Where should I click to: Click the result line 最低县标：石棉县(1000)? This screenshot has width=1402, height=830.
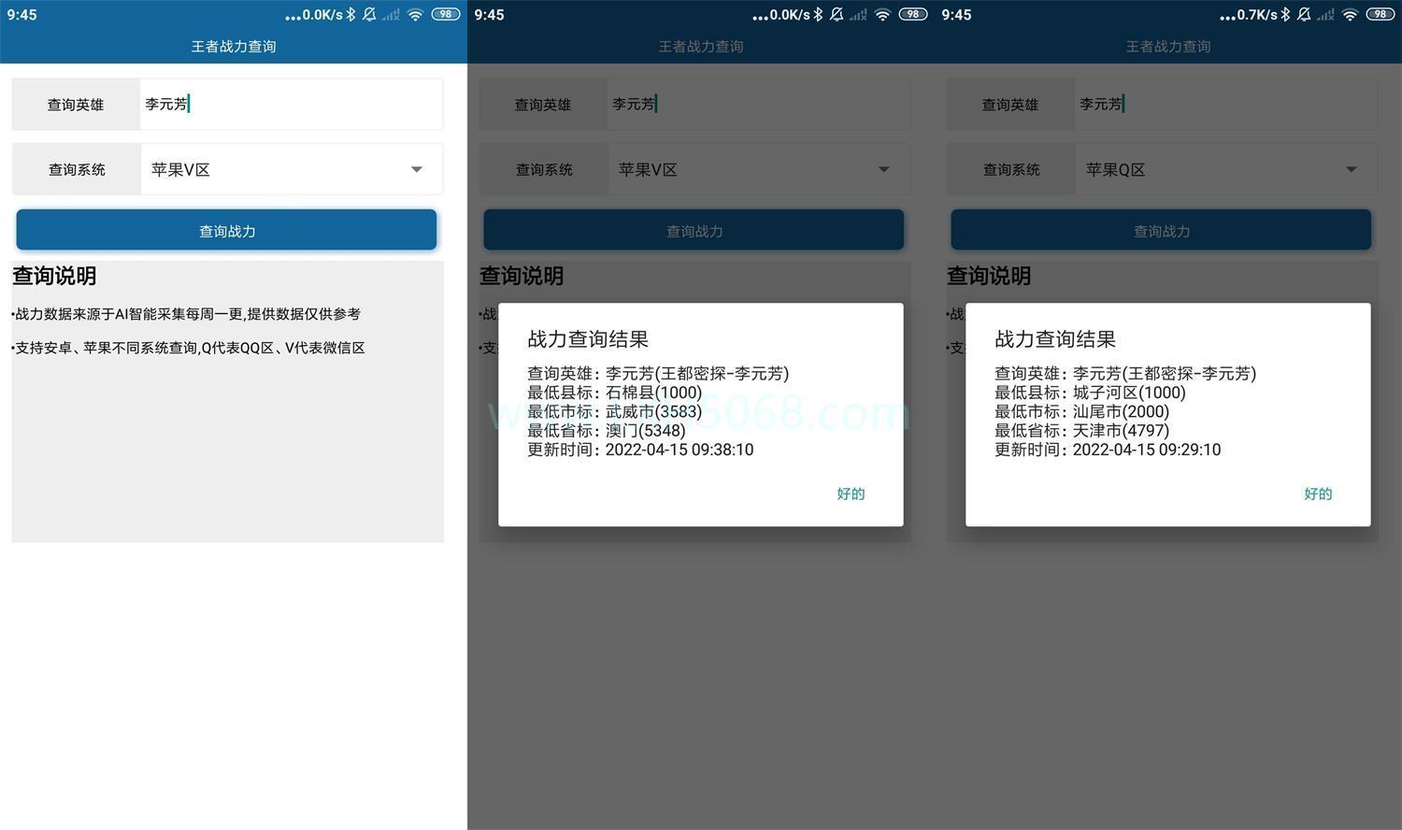[x=614, y=393]
